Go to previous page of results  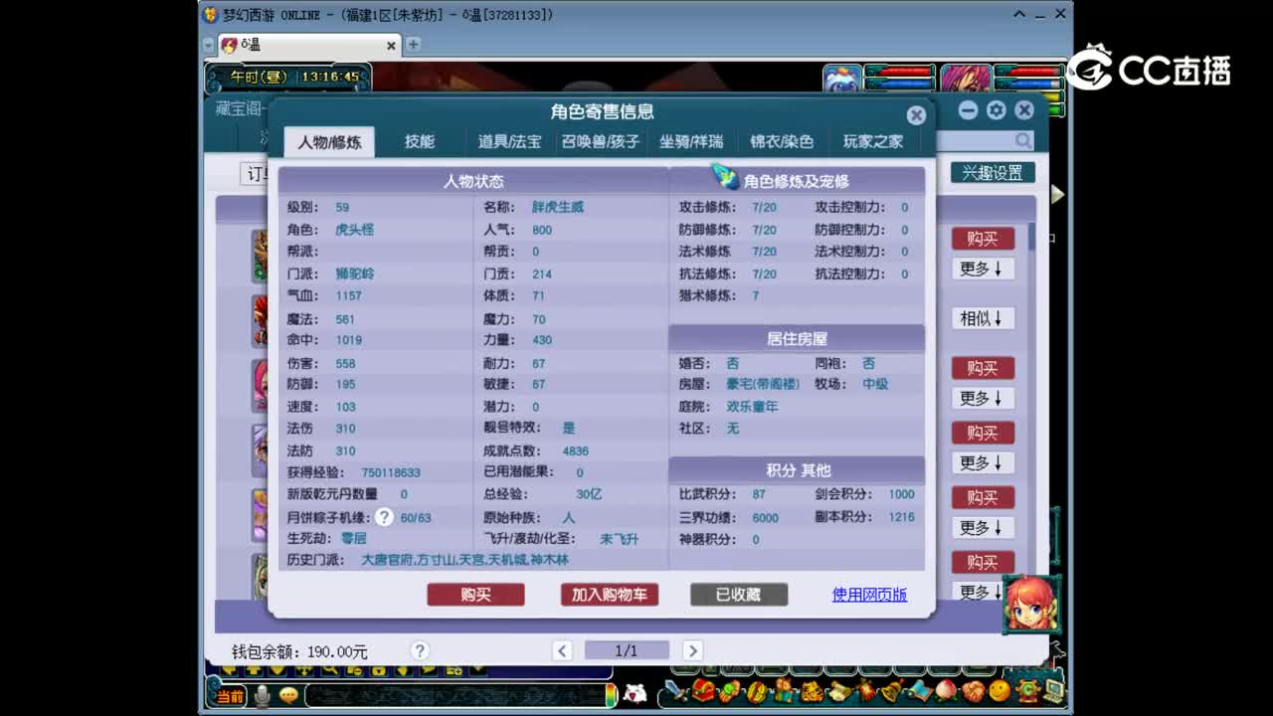click(563, 650)
